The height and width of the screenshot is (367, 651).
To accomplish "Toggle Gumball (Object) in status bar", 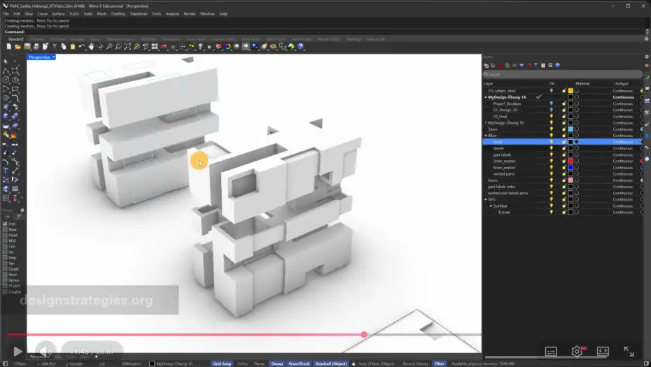I will [331, 364].
